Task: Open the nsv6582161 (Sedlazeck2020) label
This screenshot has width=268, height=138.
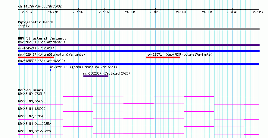Action: click(x=42, y=42)
